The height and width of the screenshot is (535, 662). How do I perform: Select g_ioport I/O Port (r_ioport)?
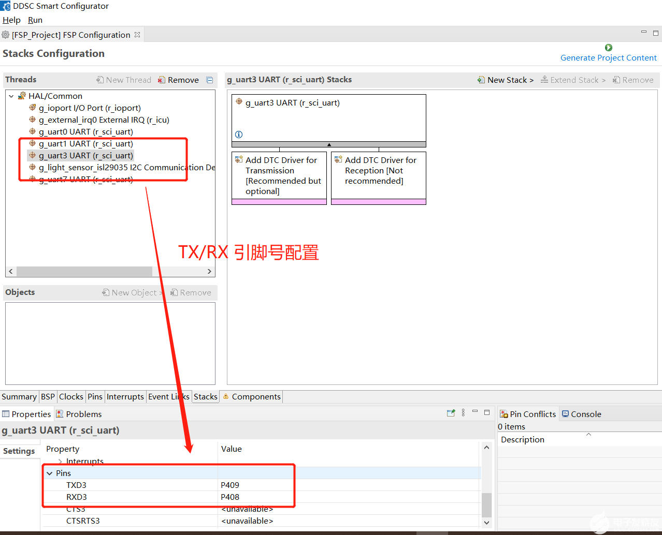[90, 108]
